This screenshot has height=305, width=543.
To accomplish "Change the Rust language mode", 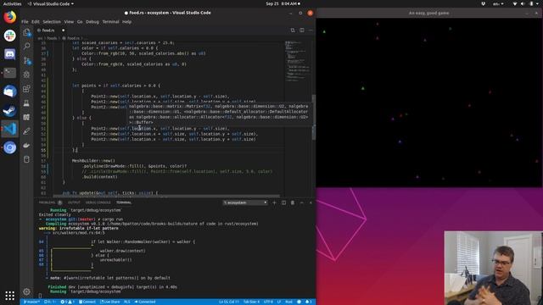I will point(288,302).
